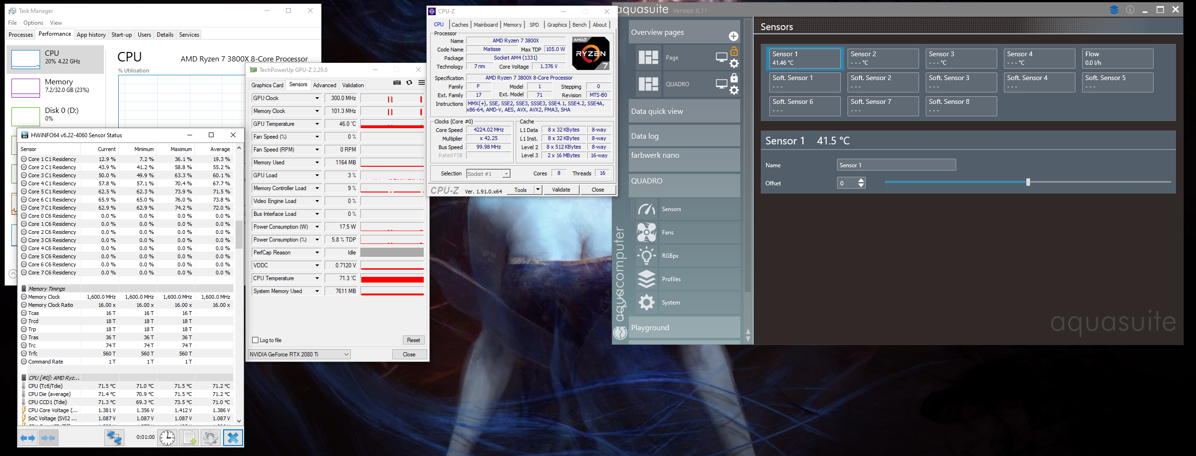This screenshot has width=1196, height=456.
Task: Click the white padlock for QUADRO overview page
Action: click(x=734, y=77)
